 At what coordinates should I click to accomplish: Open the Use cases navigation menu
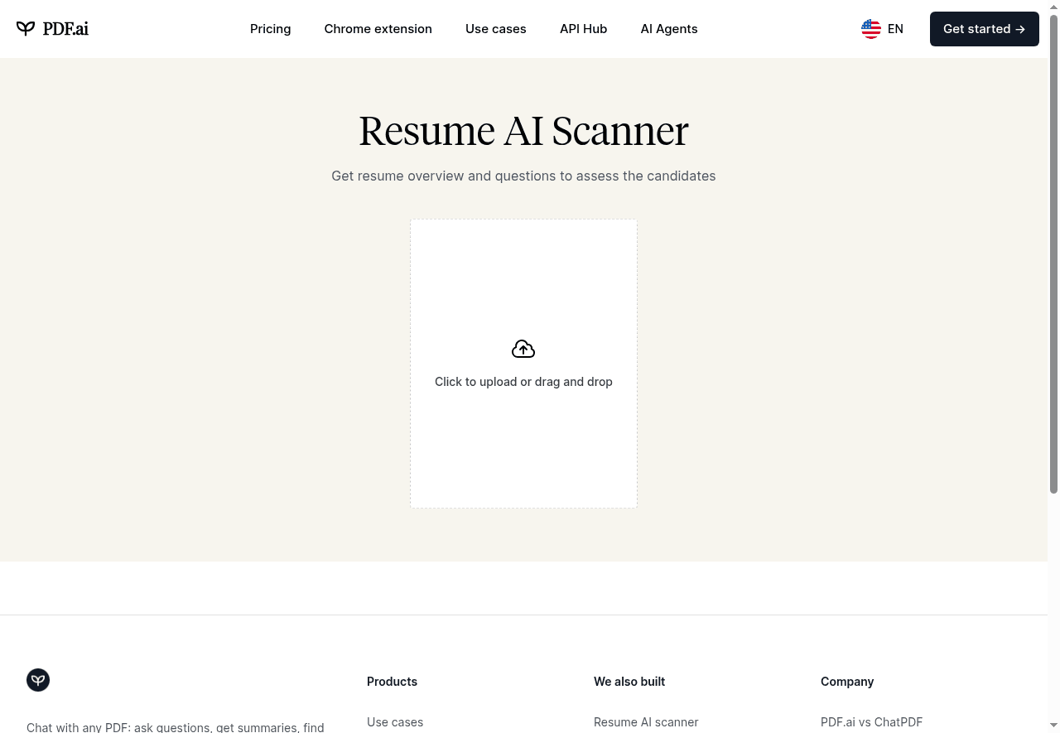(x=495, y=28)
